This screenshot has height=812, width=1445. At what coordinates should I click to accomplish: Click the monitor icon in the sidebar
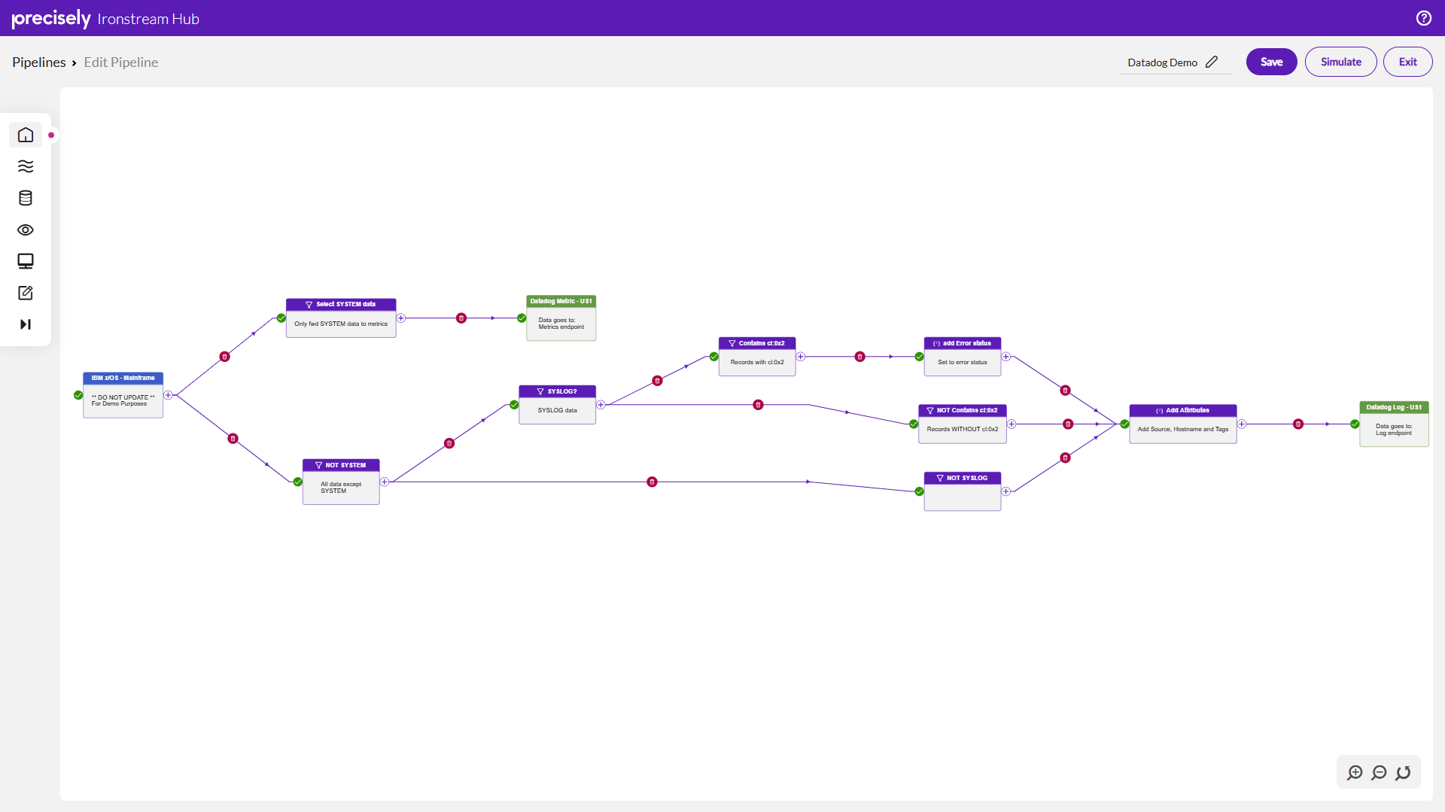(26, 261)
